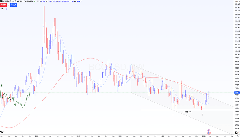Click the TradingView logo in the chart corner
The height and width of the screenshot is (137, 240).
coord(2,132)
